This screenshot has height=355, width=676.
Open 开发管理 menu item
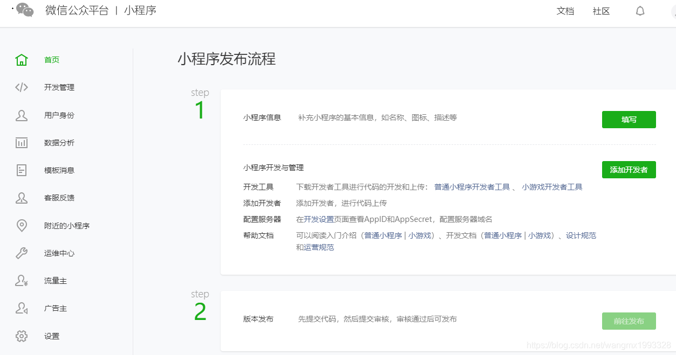tap(59, 87)
